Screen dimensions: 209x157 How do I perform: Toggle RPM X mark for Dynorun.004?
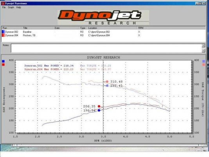click(139, 35)
